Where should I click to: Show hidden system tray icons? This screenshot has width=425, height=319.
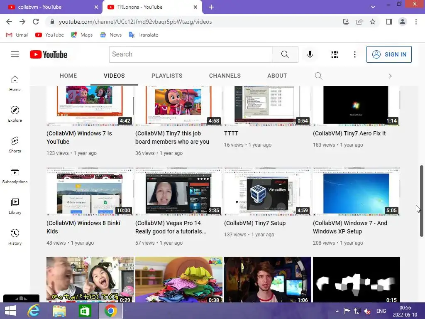pyautogui.click(x=337, y=311)
